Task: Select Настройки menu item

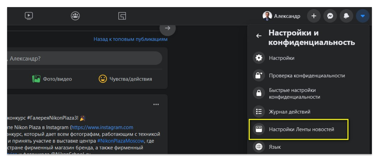Action: coord(281,58)
